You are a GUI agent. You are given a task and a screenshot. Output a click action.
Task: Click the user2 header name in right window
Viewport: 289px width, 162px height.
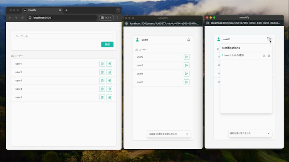coord(226,39)
